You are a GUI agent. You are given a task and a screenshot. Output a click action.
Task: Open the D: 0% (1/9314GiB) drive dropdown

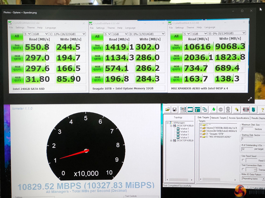point(147,34)
